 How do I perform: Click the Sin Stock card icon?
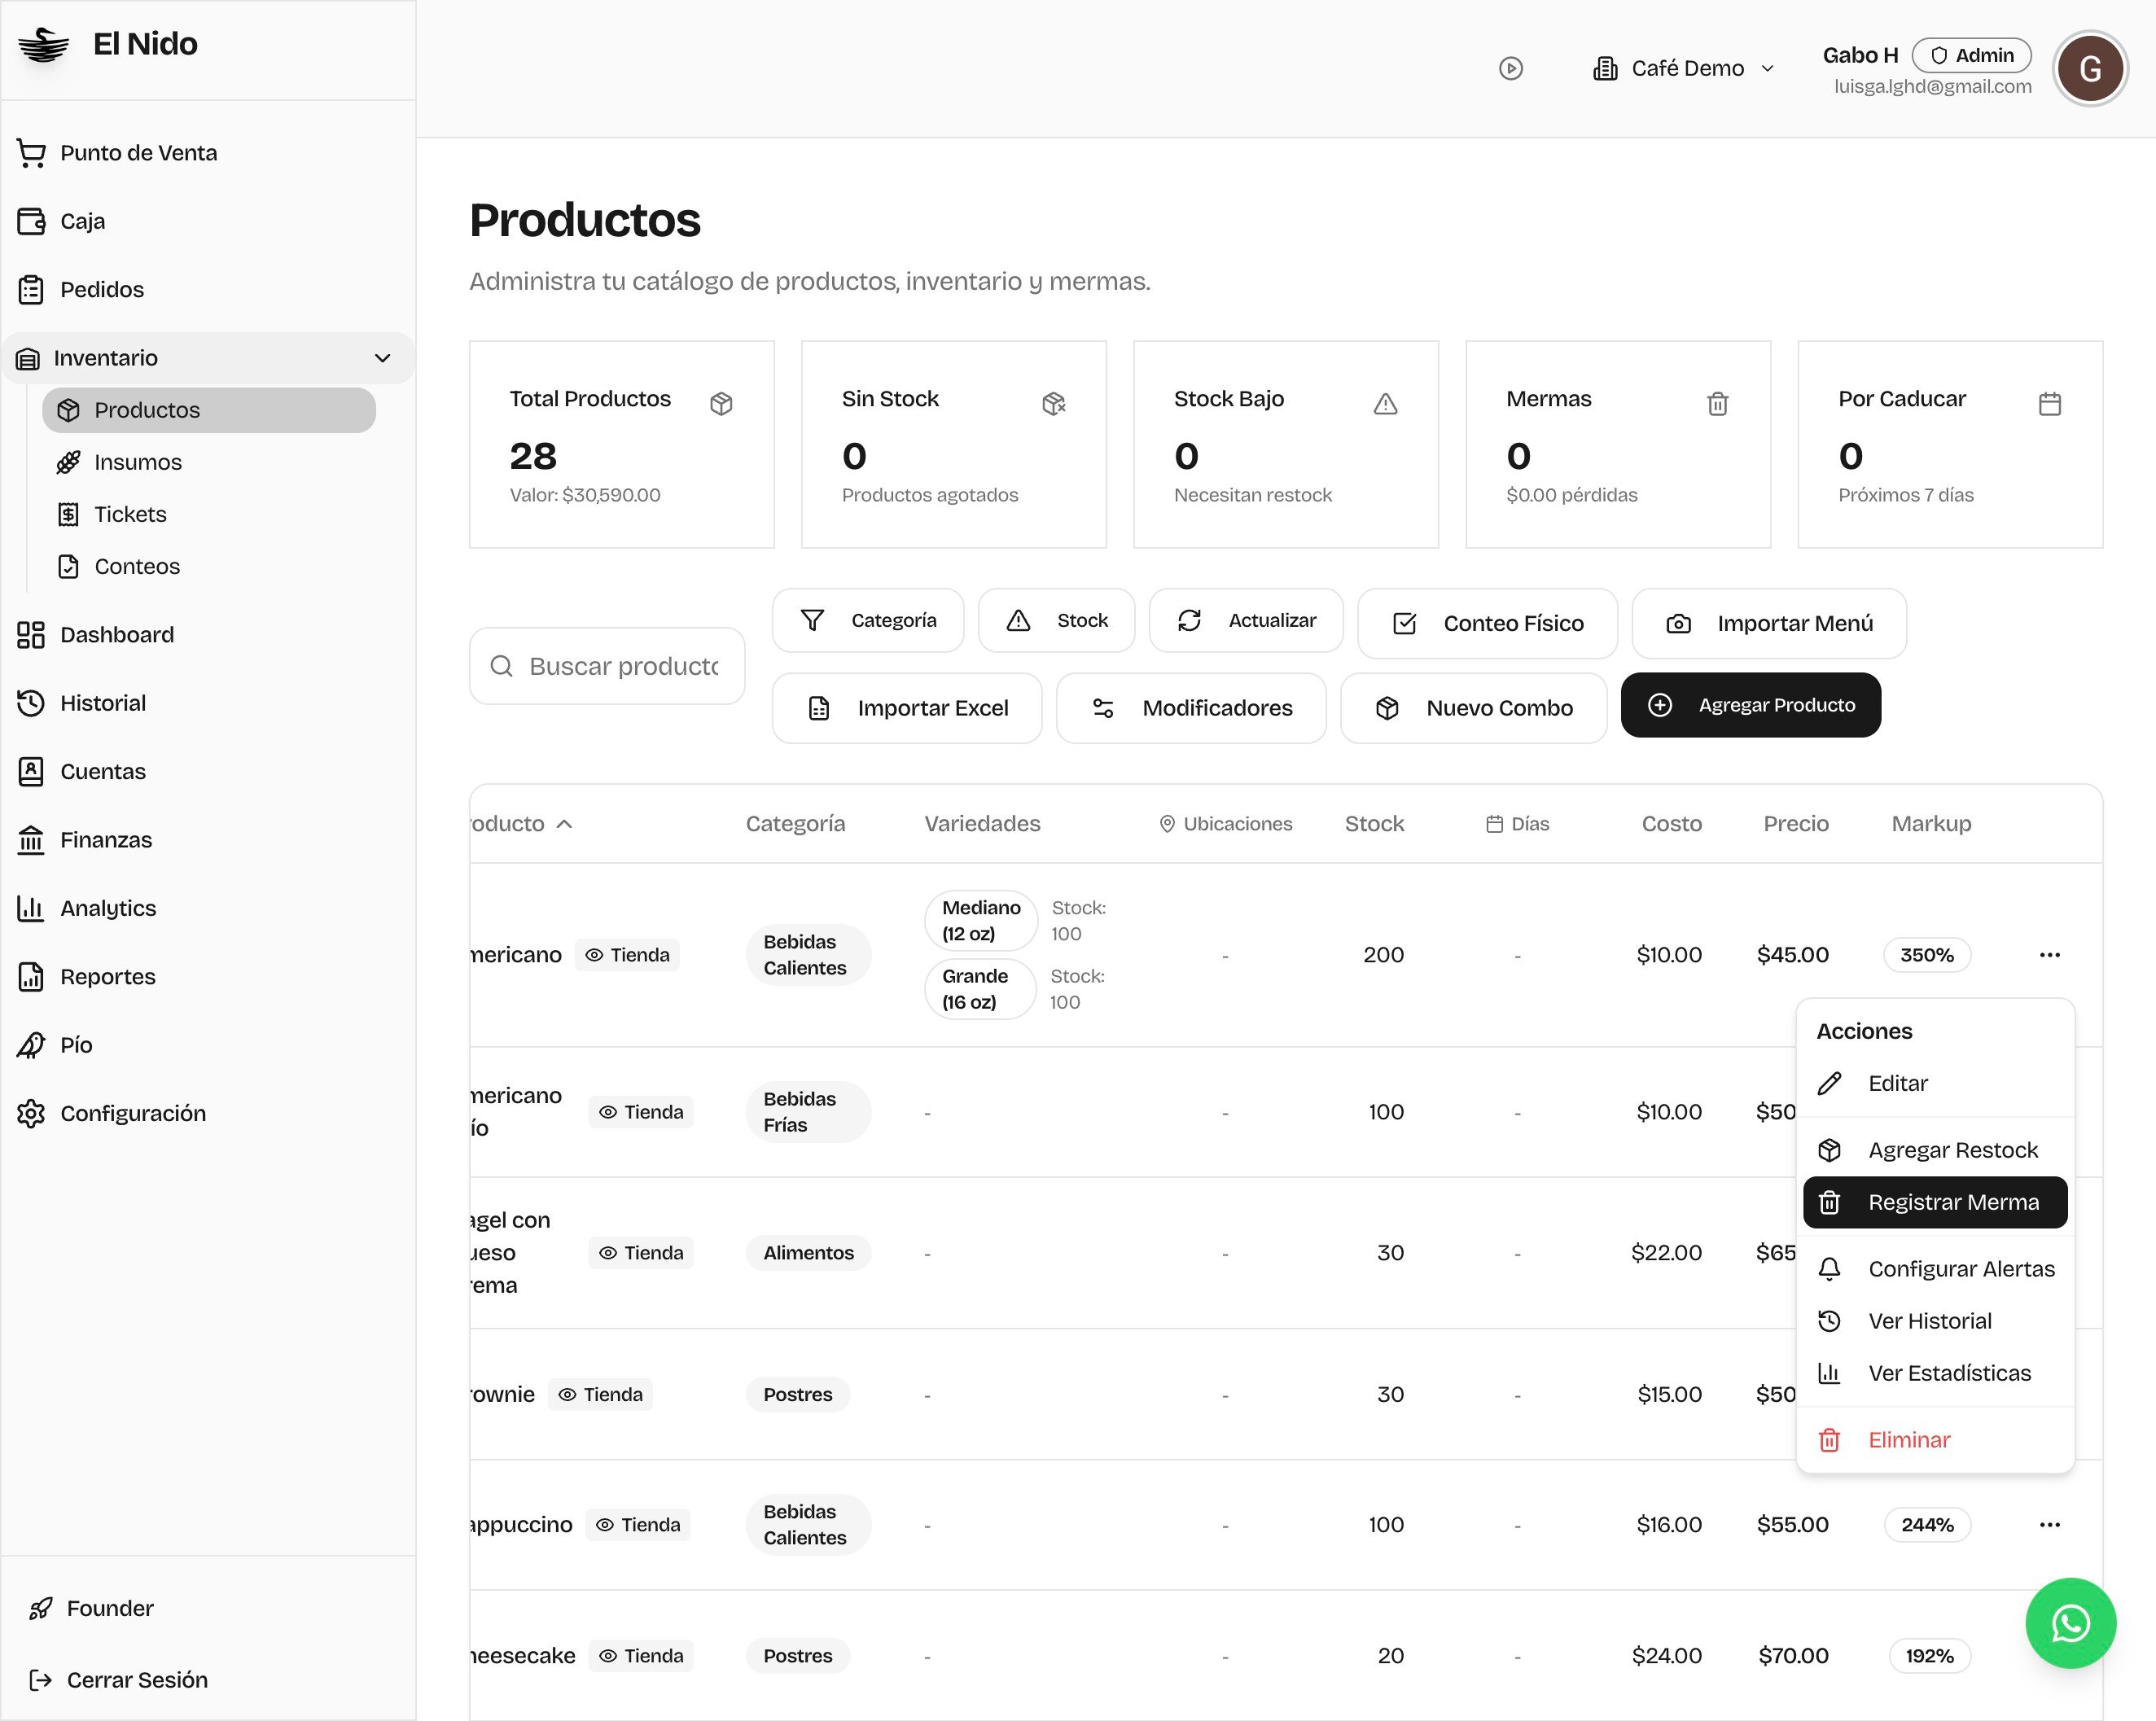pos(1053,404)
